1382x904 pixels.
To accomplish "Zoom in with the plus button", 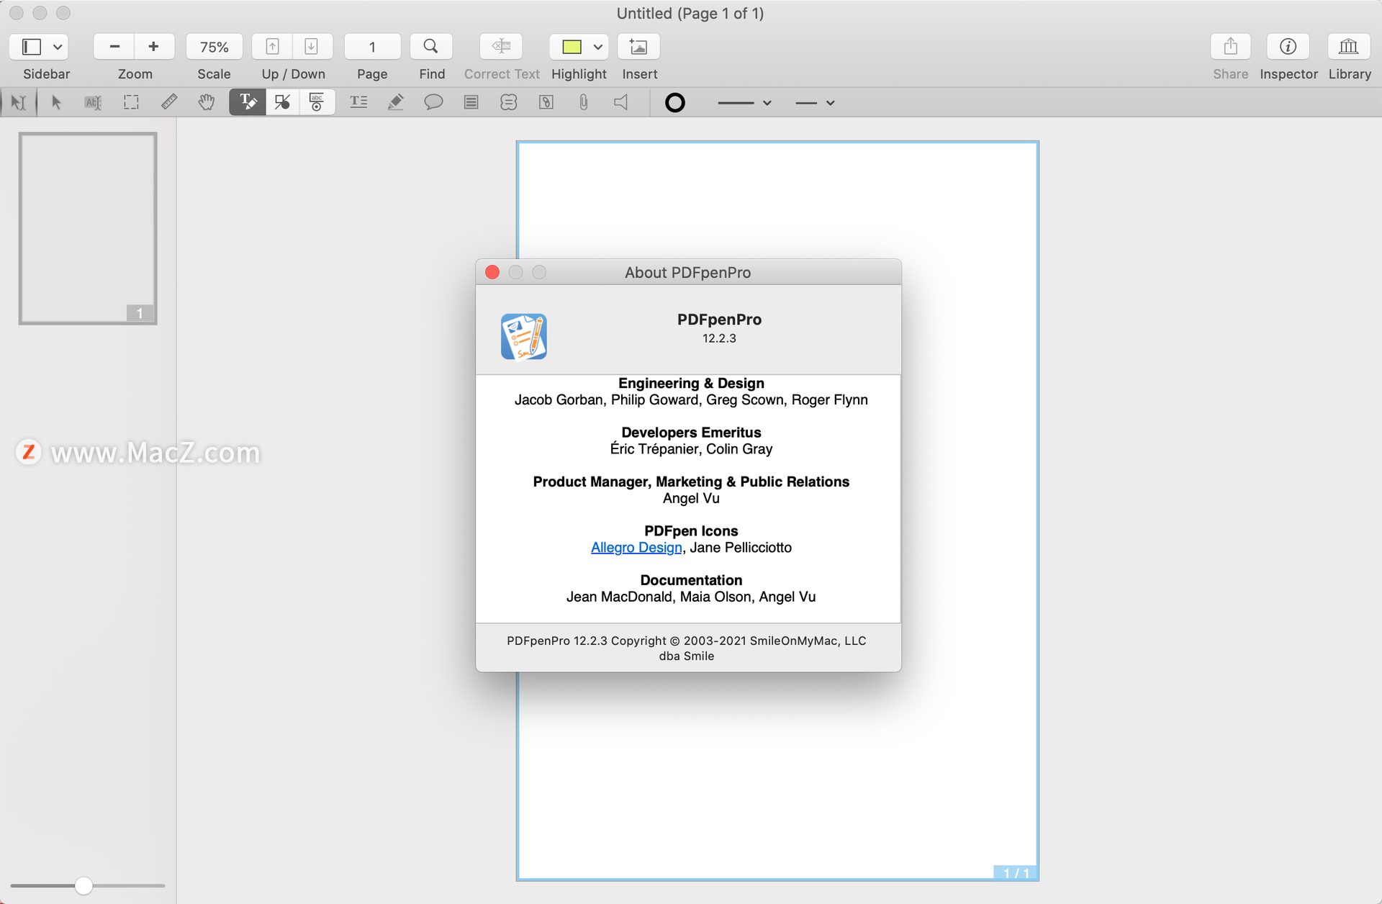I will 153,47.
